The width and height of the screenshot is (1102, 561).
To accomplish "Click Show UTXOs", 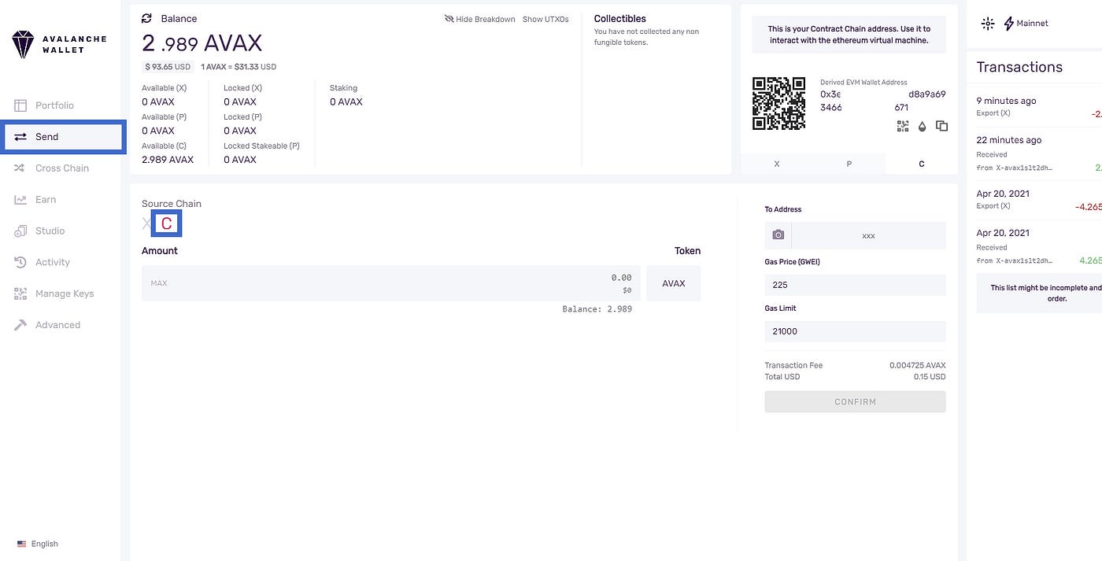I will [x=545, y=20].
